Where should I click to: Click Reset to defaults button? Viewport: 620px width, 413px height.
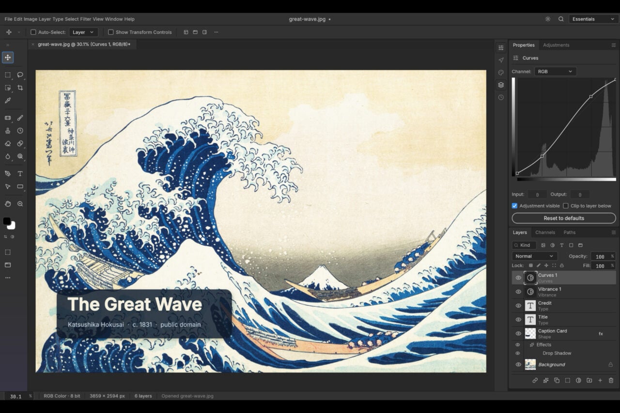coord(564,218)
